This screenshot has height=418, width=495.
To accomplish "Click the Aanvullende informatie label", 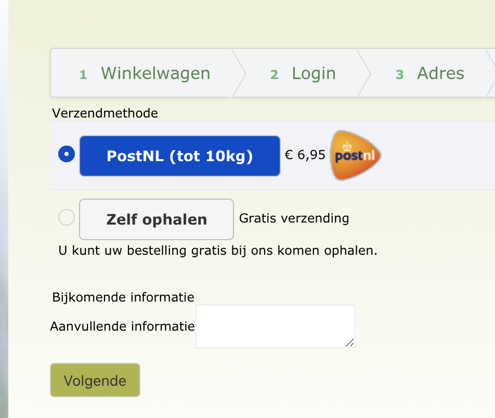I will click(x=122, y=326).
